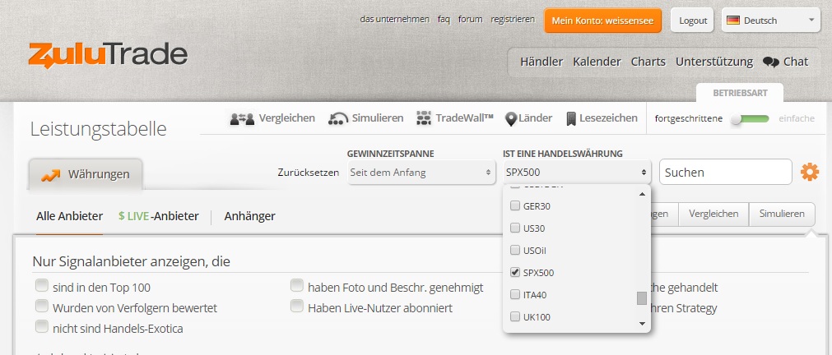Image resolution: width=832 pixels, height=355 pixels.
Task: Open the Simulieren tool icon
Action: (338, 118)
